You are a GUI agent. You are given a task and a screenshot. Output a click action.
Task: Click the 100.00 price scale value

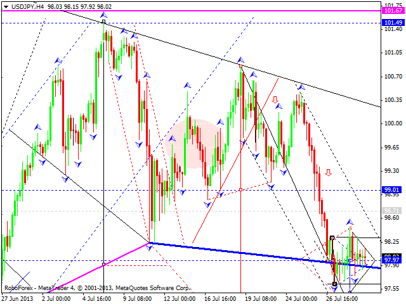click(x=393, y=123)
